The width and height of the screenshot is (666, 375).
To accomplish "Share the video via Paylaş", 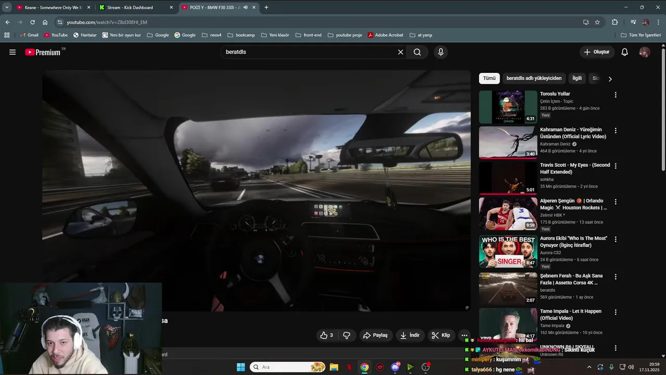I will point(376,335).
